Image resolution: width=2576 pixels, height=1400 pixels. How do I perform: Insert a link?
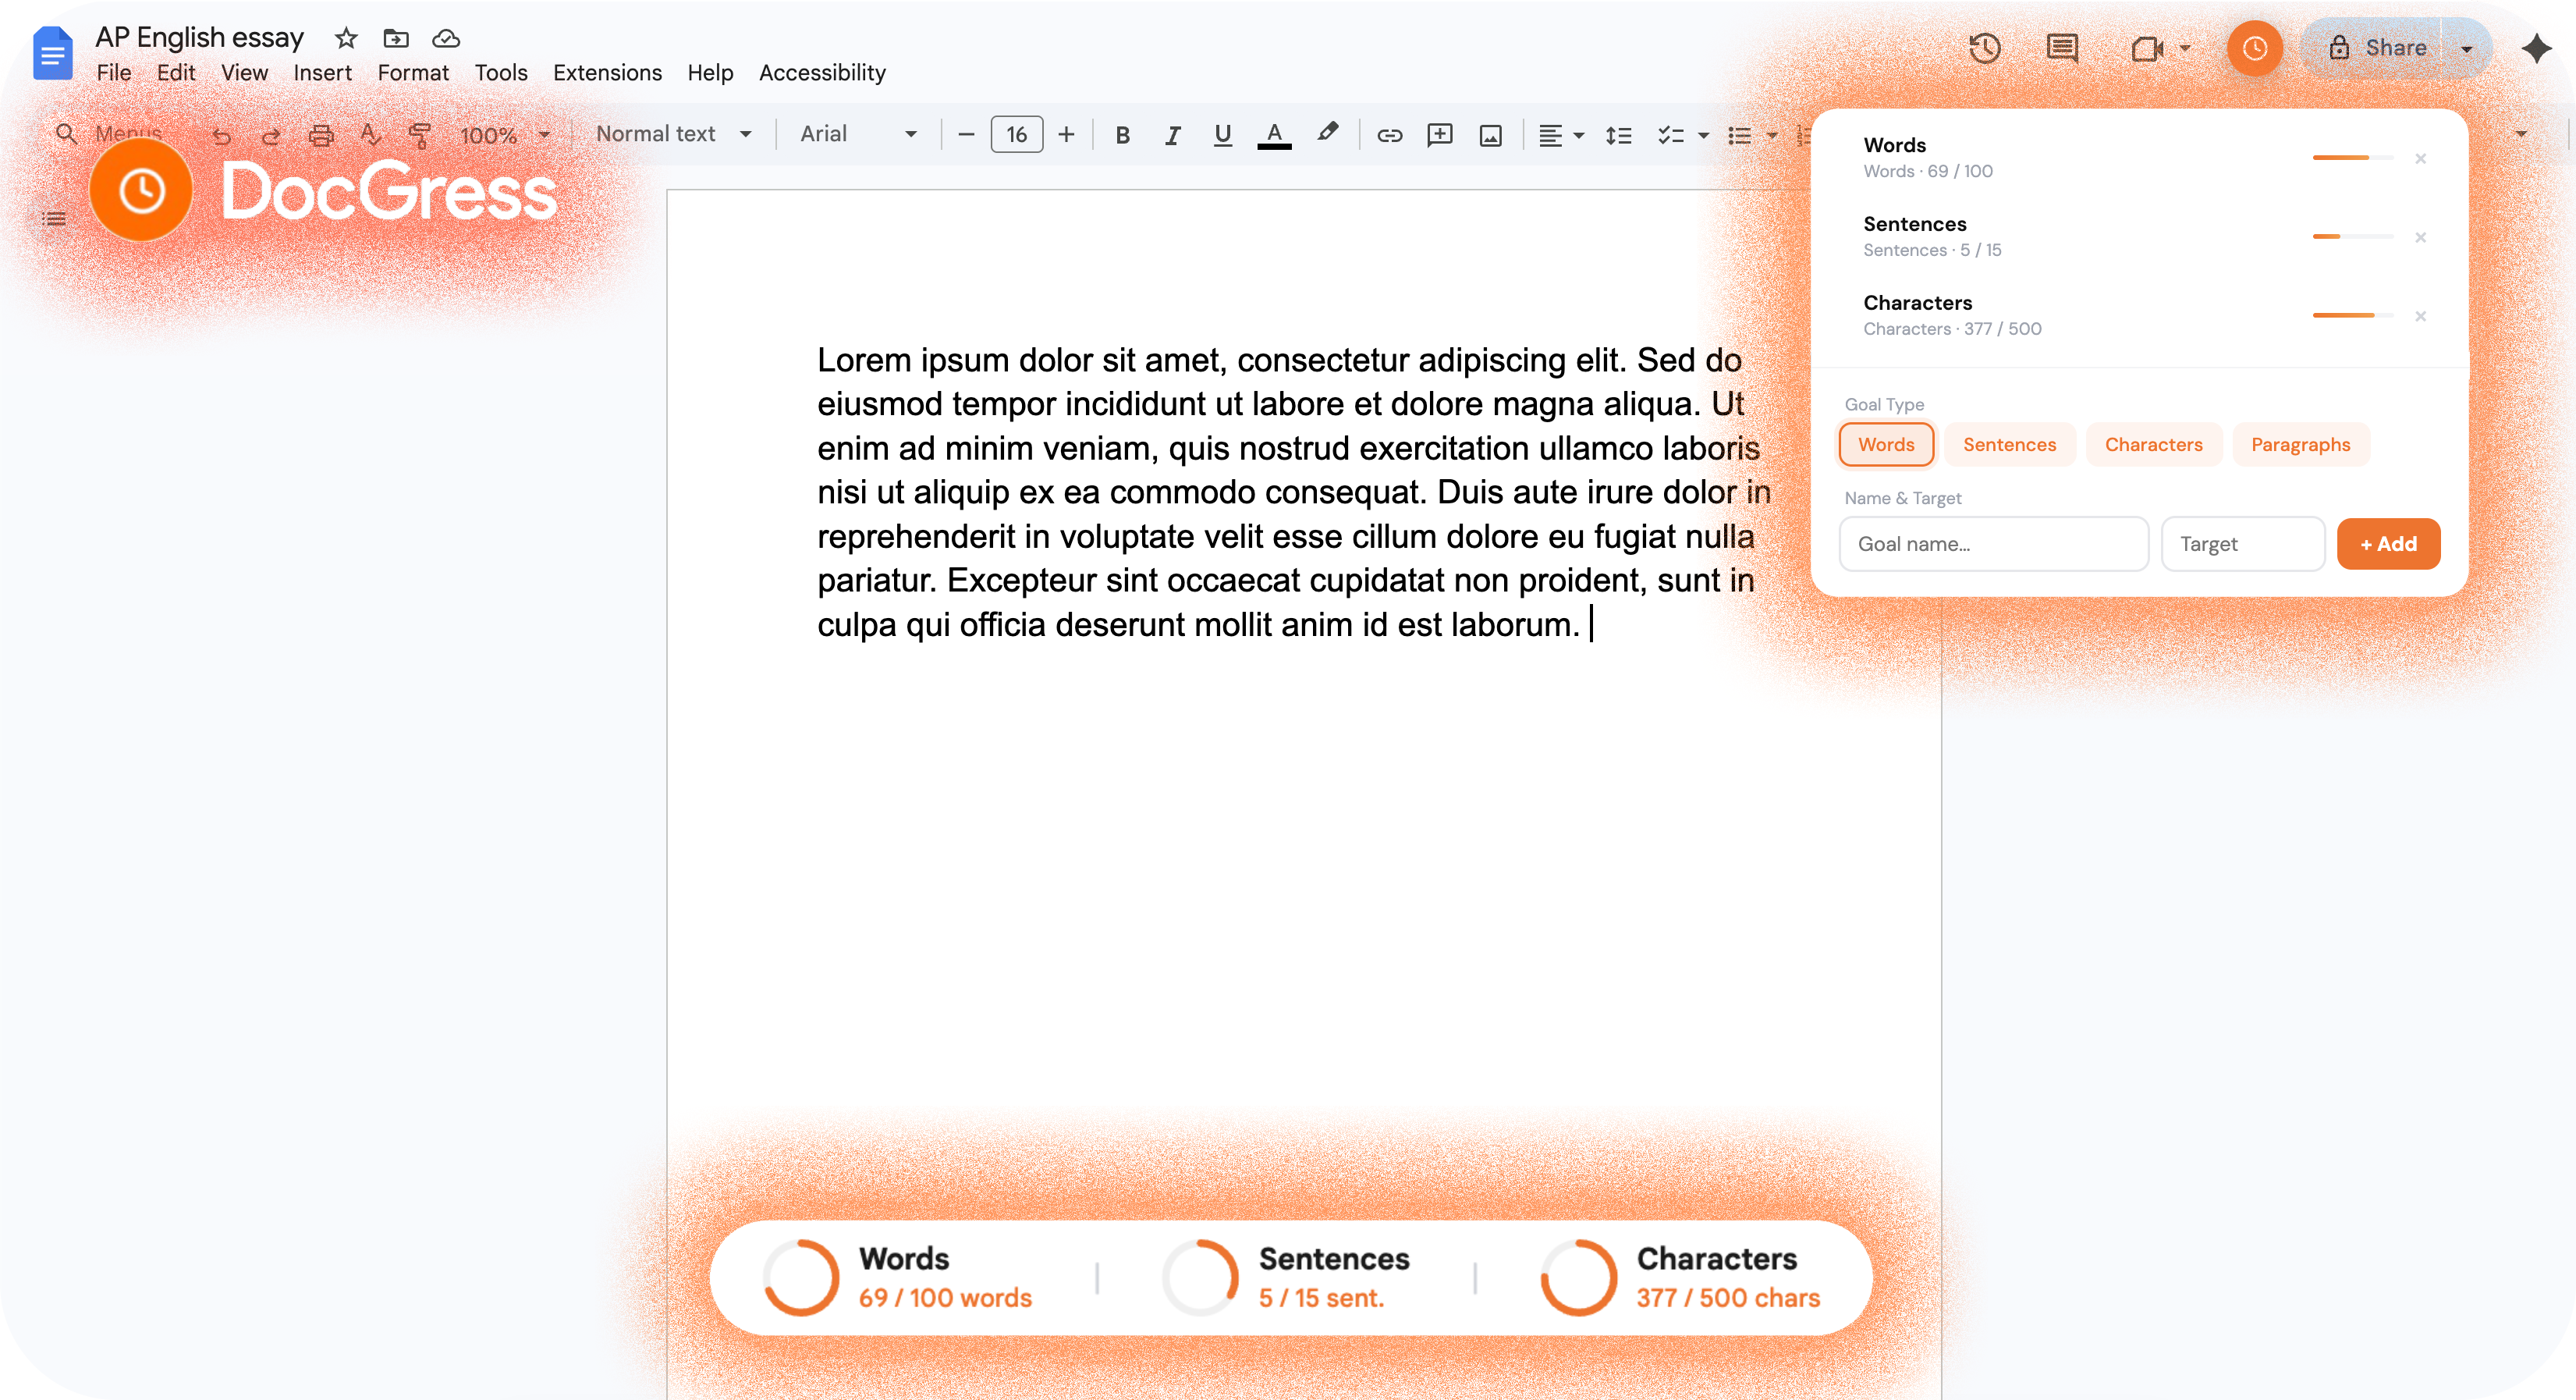click(1389, 135)
